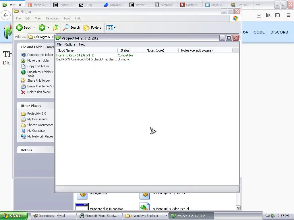Click the green Forward arrow in Explorer
Image resolution: width=294 pixels, height=220 pixels.
coord(42,27)
